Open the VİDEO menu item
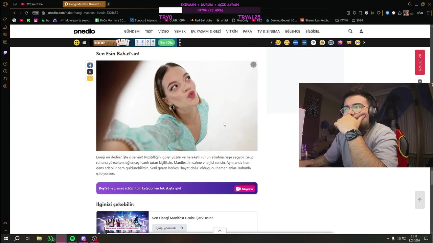Image resolution: width=433 pixels, height=243 pixels. 163,31
